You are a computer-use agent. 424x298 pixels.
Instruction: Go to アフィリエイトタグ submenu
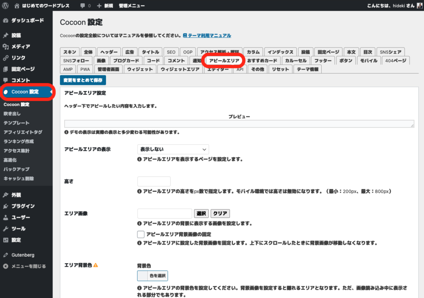[x=23, y=132]
